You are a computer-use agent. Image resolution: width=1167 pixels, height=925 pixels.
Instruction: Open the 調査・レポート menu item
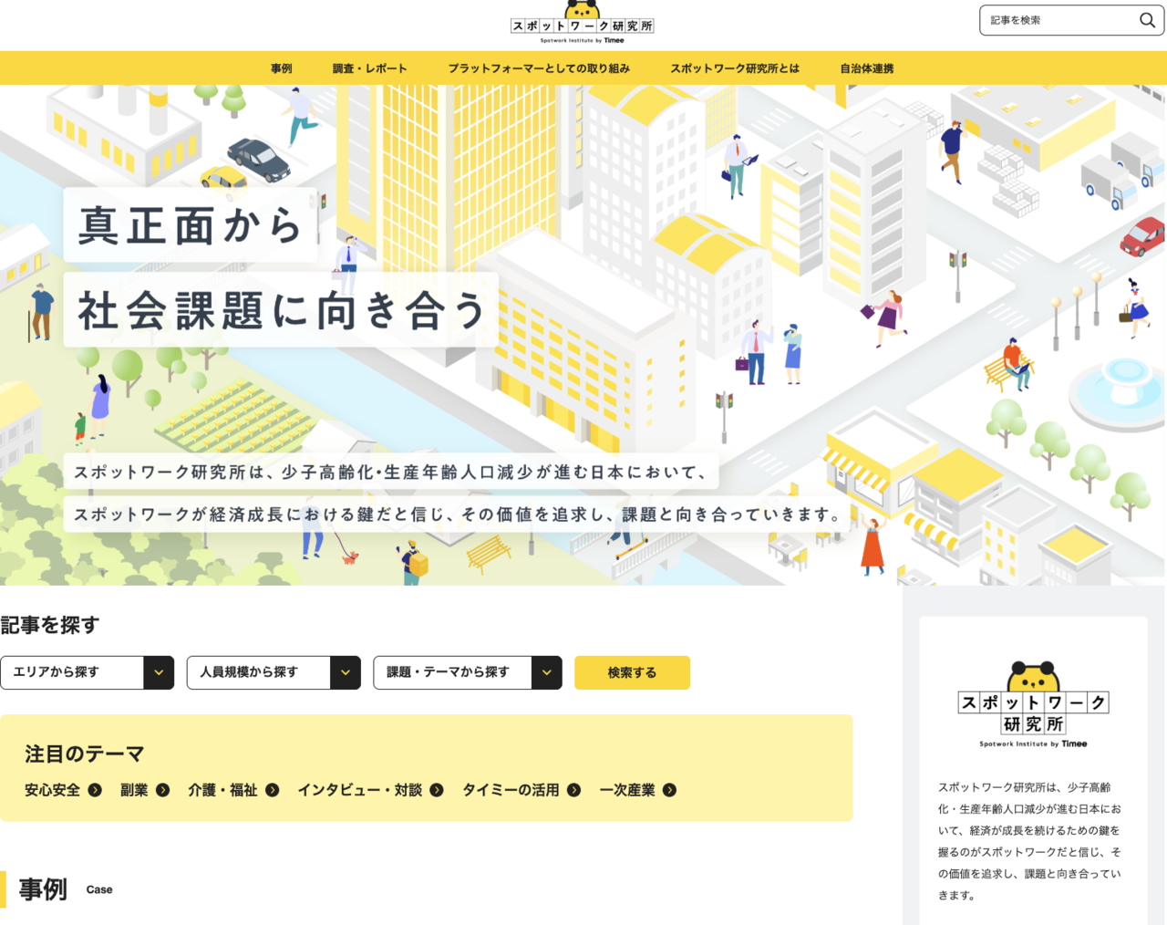pyautogui.click(x=369, y=68)
